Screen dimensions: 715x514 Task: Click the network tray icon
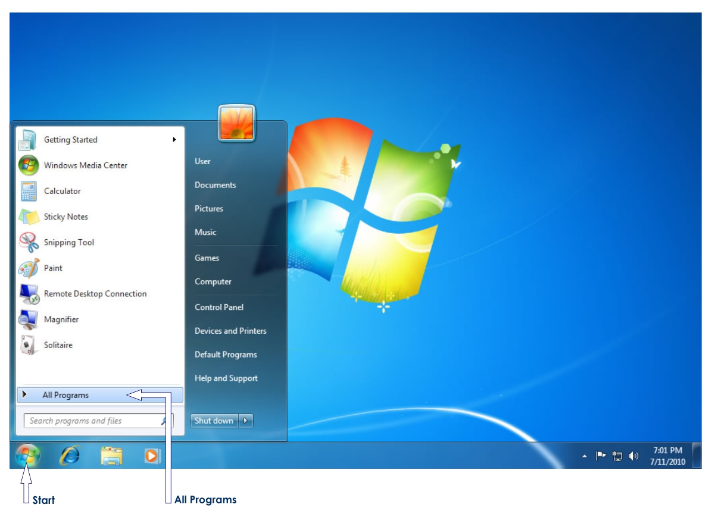coord(617,456)
